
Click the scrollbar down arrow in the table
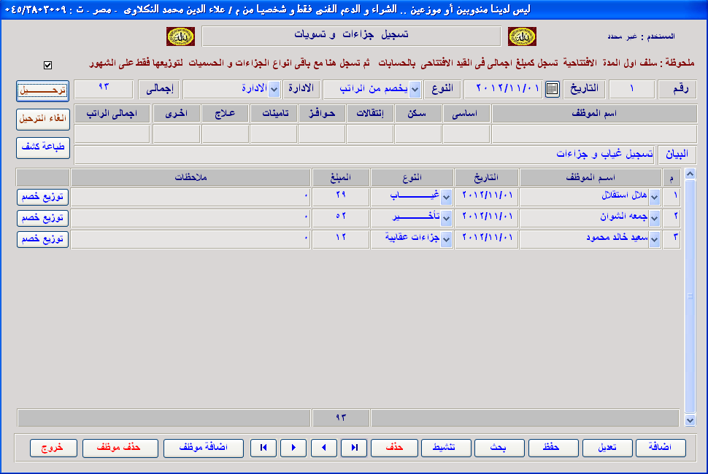pos(690,420)
